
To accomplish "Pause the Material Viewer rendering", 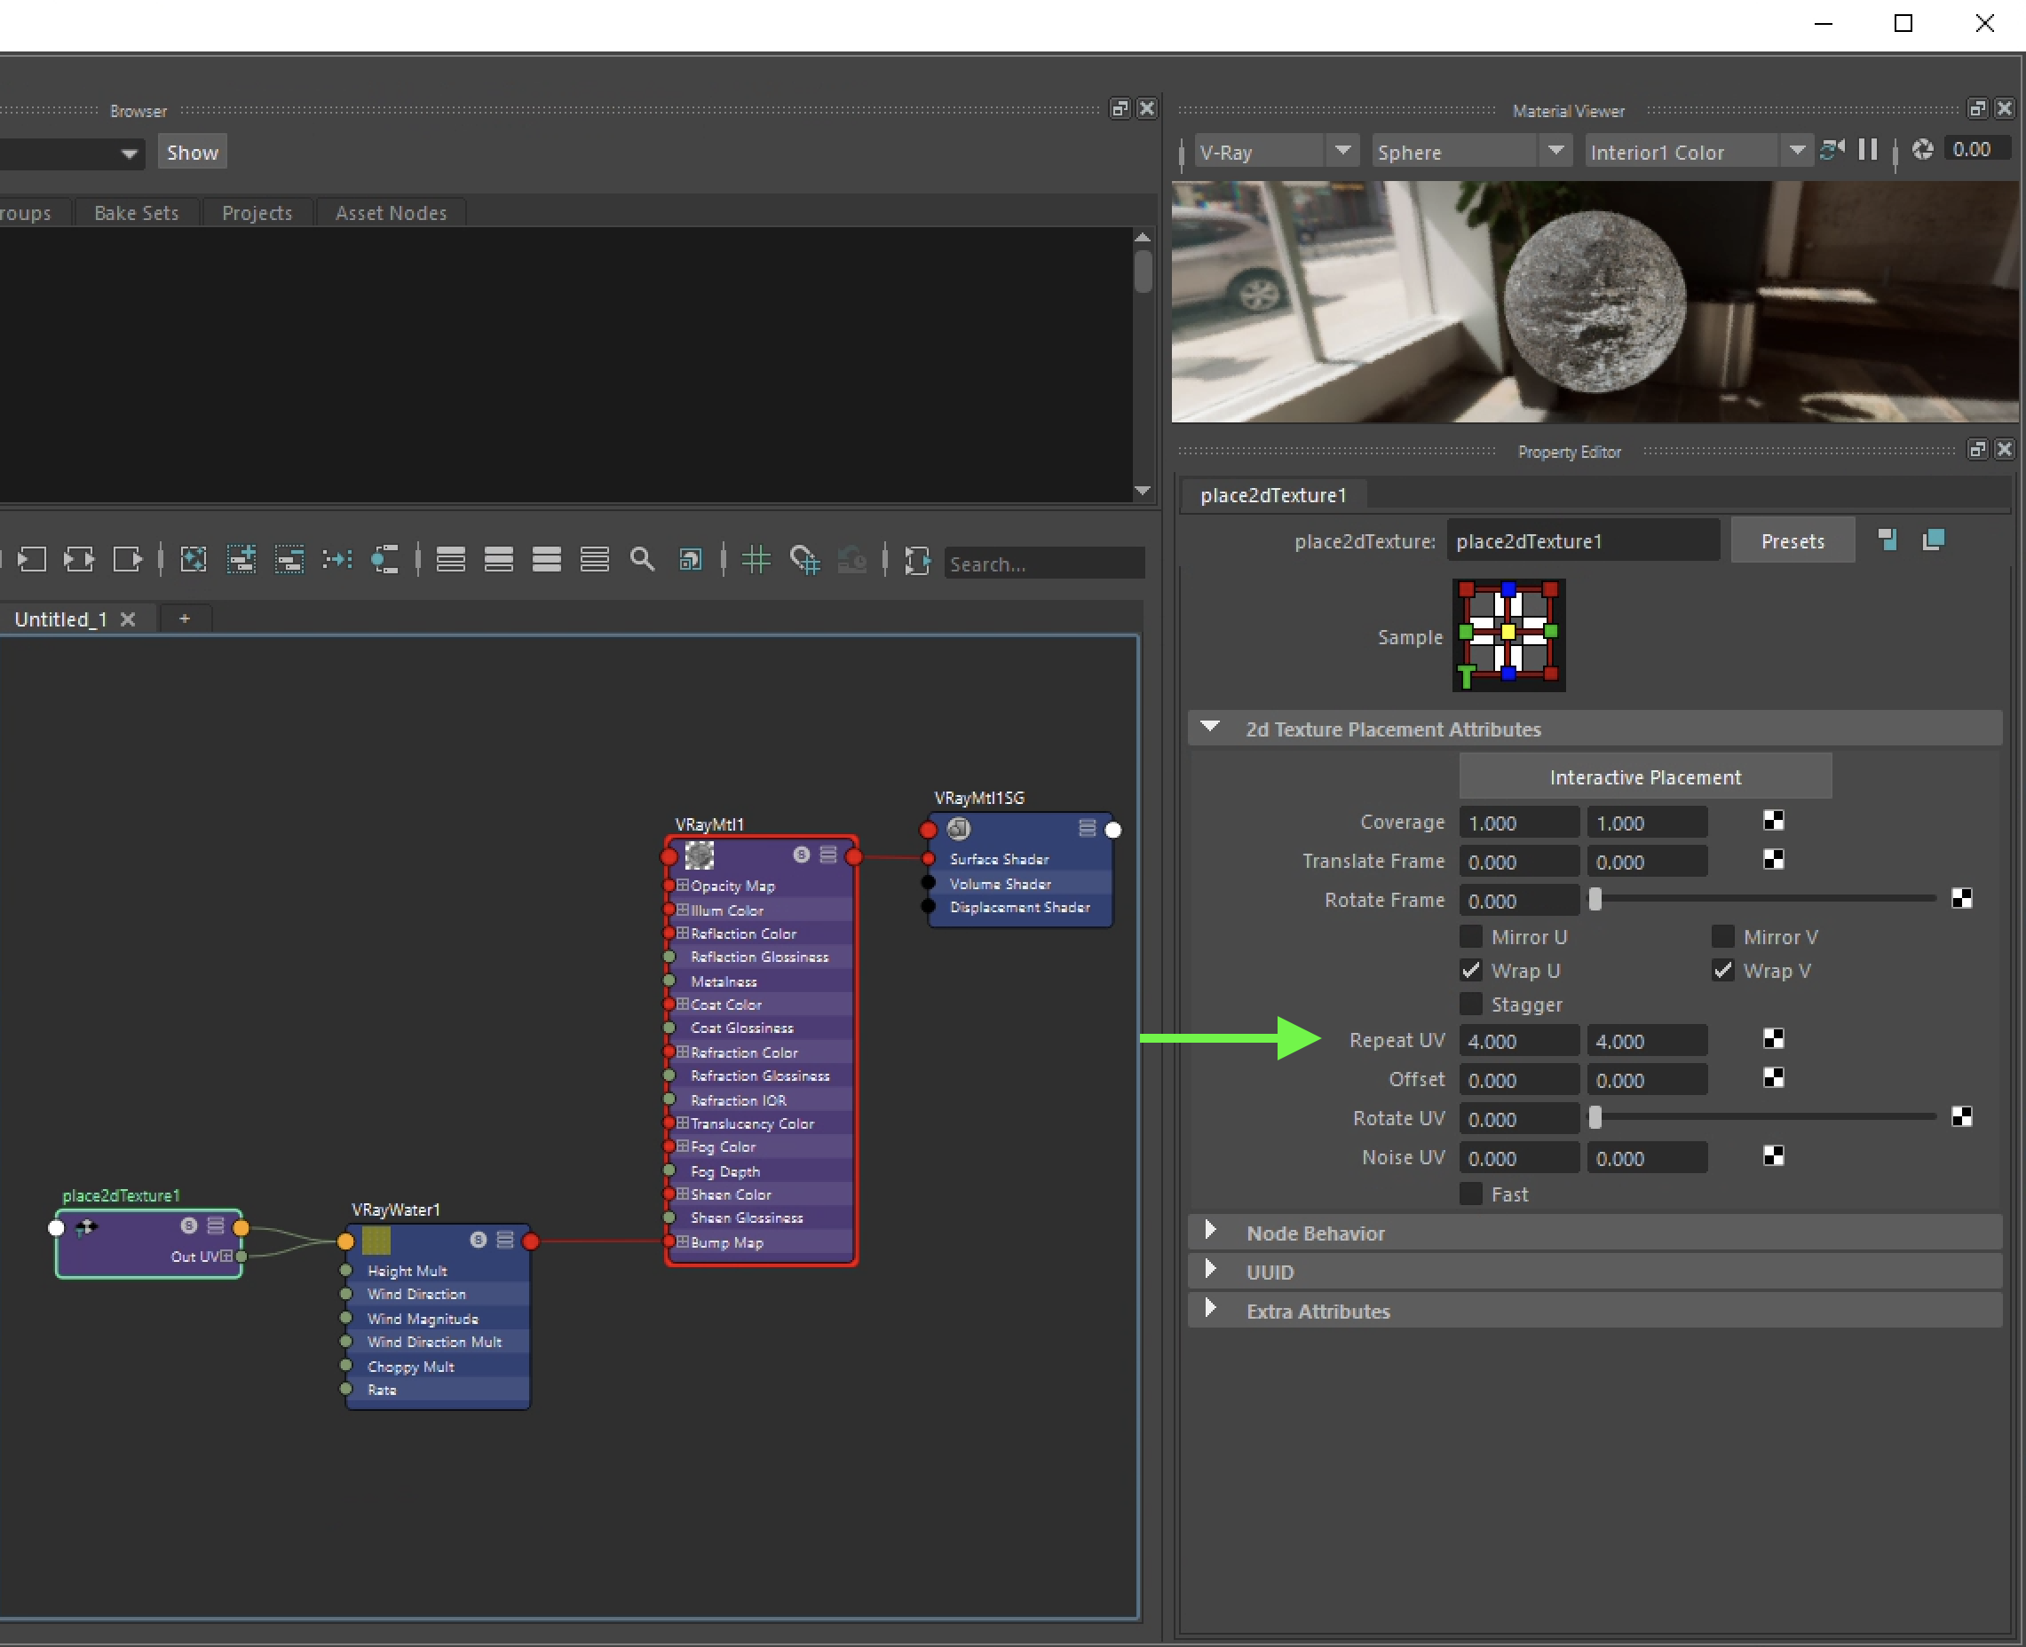I will [x=1866, y=150].
